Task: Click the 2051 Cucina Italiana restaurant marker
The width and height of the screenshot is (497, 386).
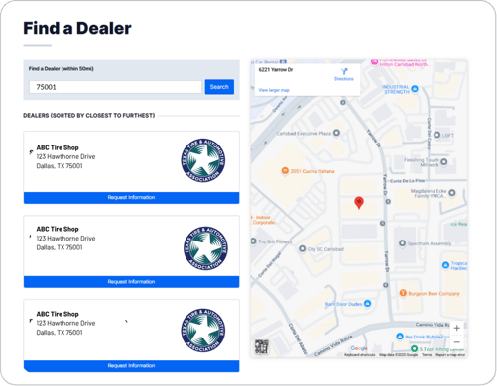Action: pos(285,171)
